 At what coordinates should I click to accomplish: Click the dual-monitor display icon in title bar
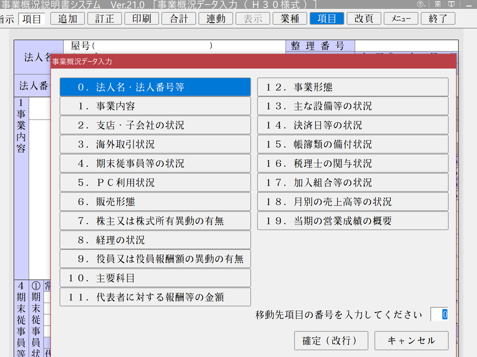451,4
